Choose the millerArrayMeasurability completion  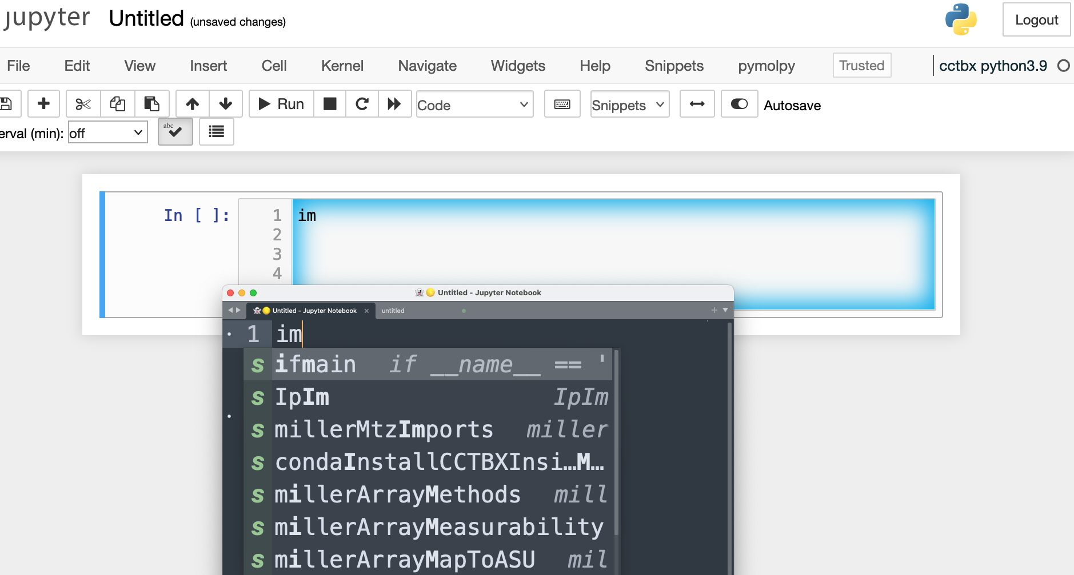(x=428, y=527)
